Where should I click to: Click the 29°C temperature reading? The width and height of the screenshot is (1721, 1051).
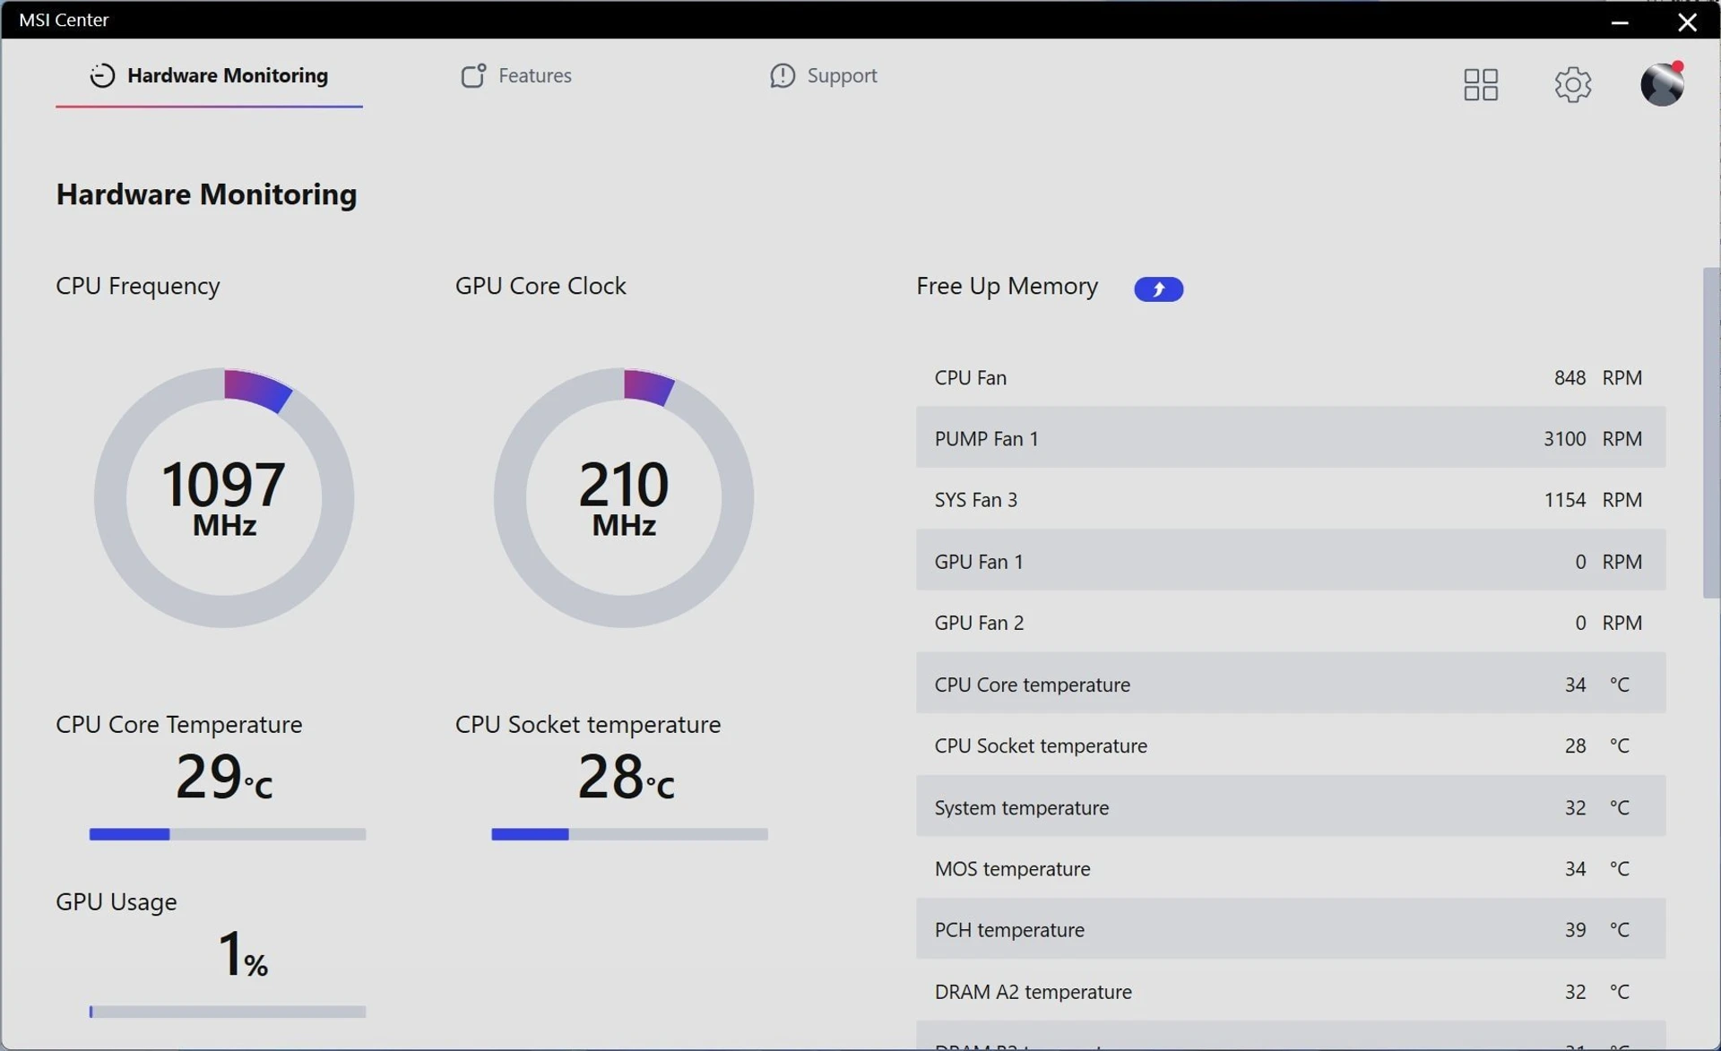tap(224, 776)
